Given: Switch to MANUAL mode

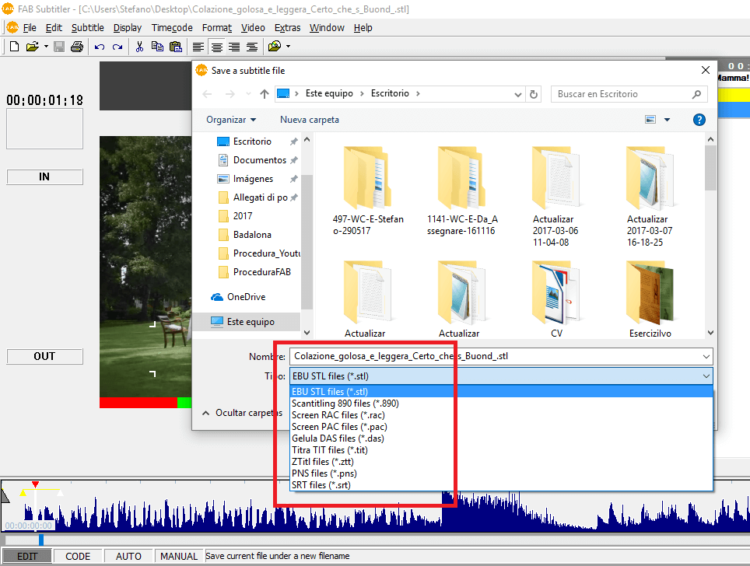Looking at the screenshot, I should pyautogui.click(x=179, y=556).
